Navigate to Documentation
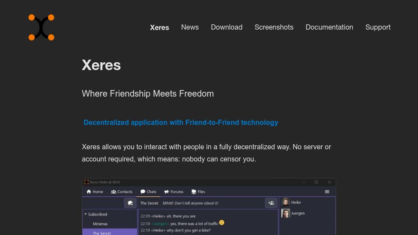This screenshot has height=235, width=418. [329, 27]
